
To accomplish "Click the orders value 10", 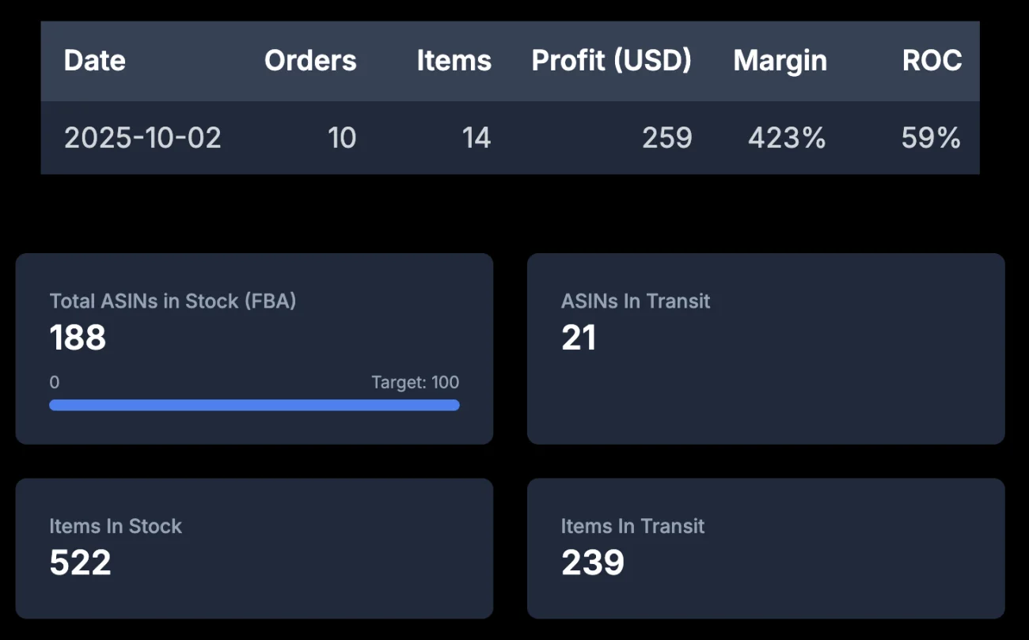I will point(342,138).
